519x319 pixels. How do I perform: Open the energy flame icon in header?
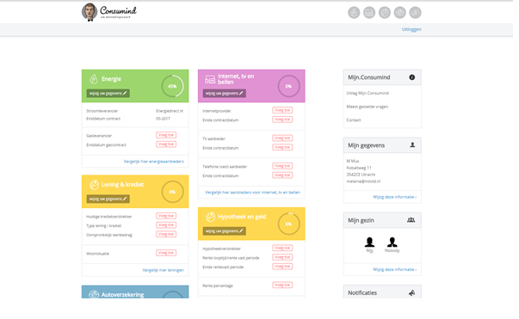(354, 13)
